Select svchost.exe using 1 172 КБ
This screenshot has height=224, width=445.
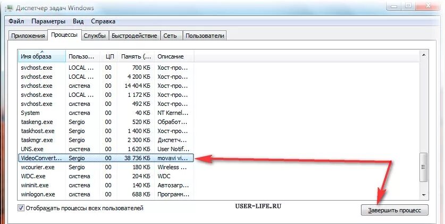(x=106, y=95)
